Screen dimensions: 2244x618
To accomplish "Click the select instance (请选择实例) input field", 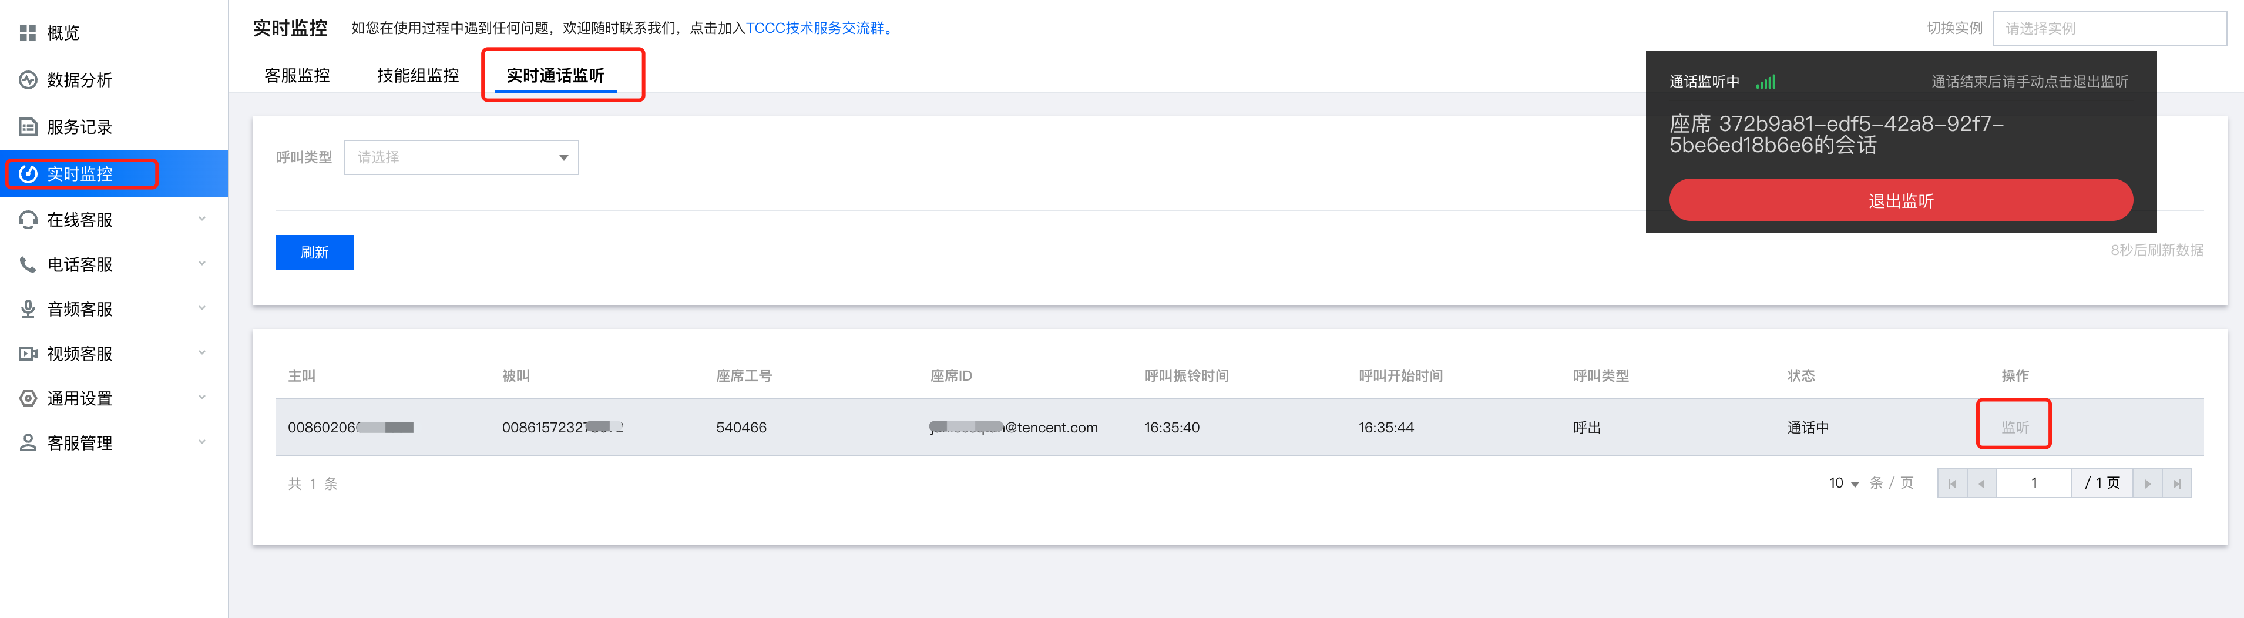I will [x=2109, y=29].
